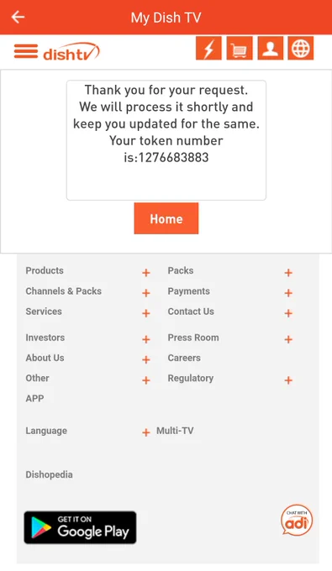Screen dimensions: 332x571
Task: Open the Dishopedia link
Action: coord(50,474)
